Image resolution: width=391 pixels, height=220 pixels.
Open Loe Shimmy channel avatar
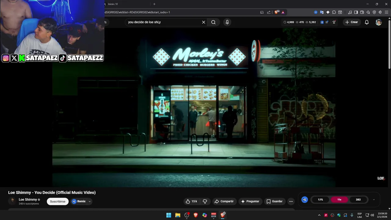pos(12,201)
